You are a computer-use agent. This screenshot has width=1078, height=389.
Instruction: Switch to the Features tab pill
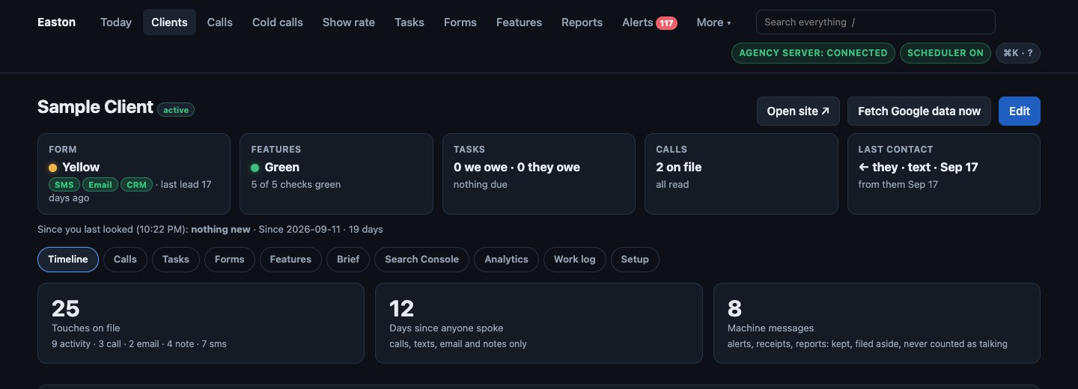[290, 260]
